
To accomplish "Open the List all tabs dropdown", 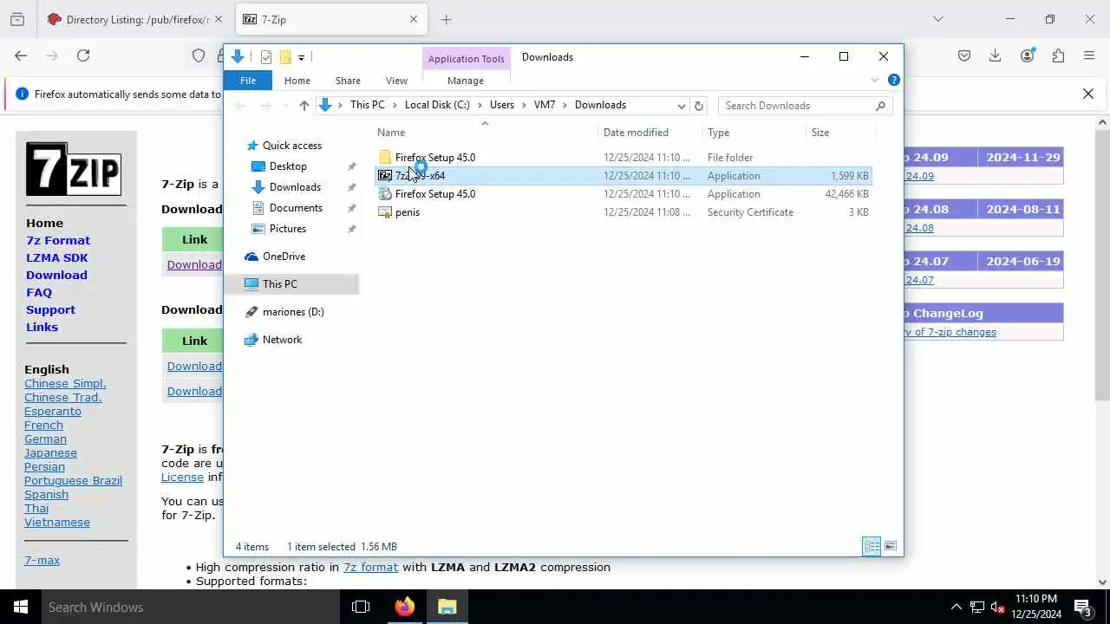I will pyautogui.click(x=937, y=19).
